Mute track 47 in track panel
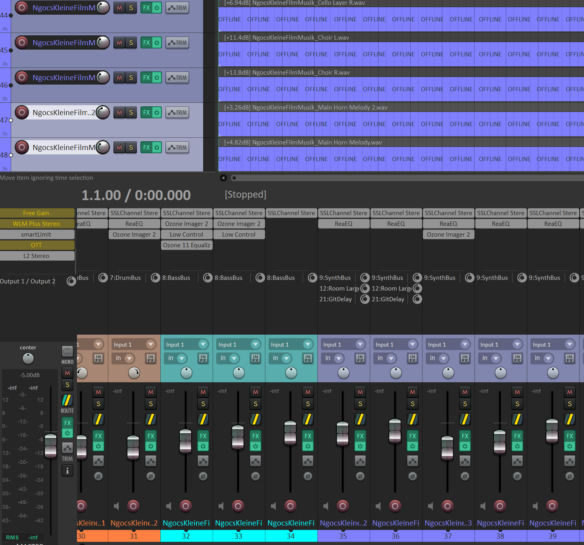The width and height of the screenshot is (584, 545). (119, 112)
